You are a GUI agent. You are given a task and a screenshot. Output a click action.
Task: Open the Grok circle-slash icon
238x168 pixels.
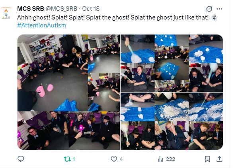click(x=209, y=9)
